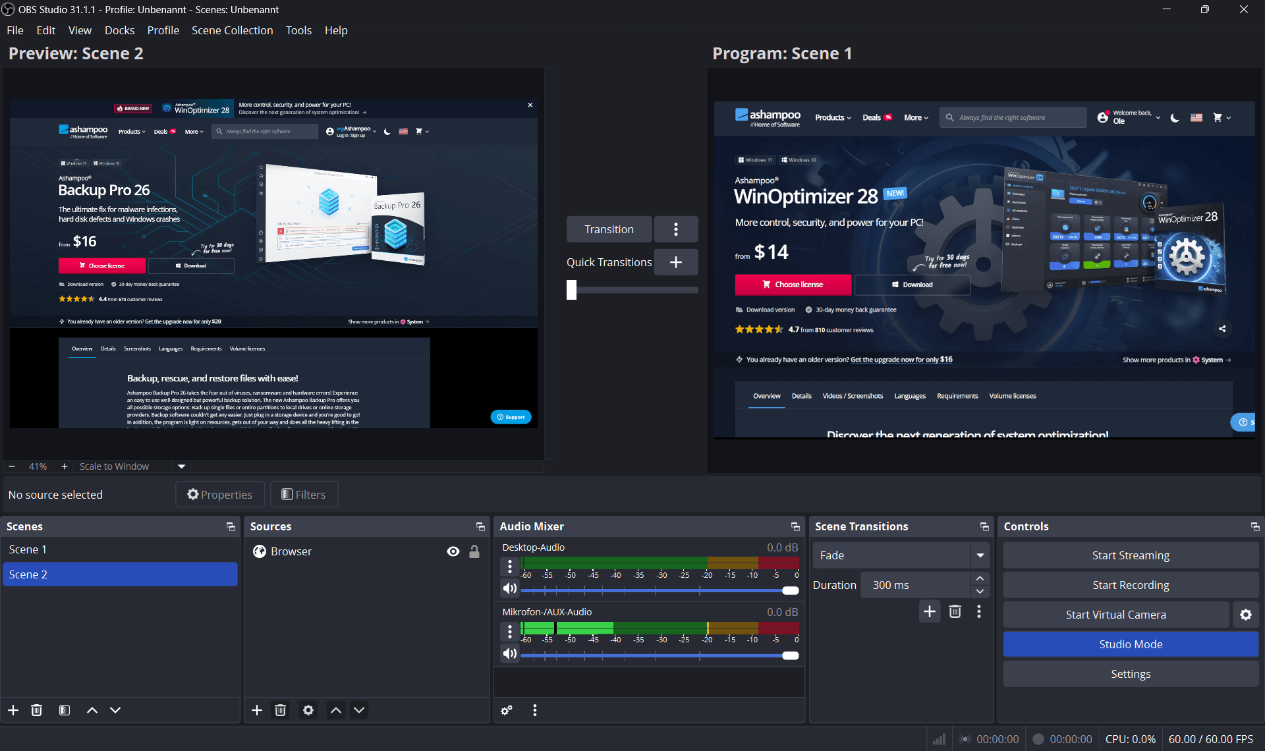Toggle lock on the Browser source
Viewport: 1265px width, 751px height.
(474, 551)
